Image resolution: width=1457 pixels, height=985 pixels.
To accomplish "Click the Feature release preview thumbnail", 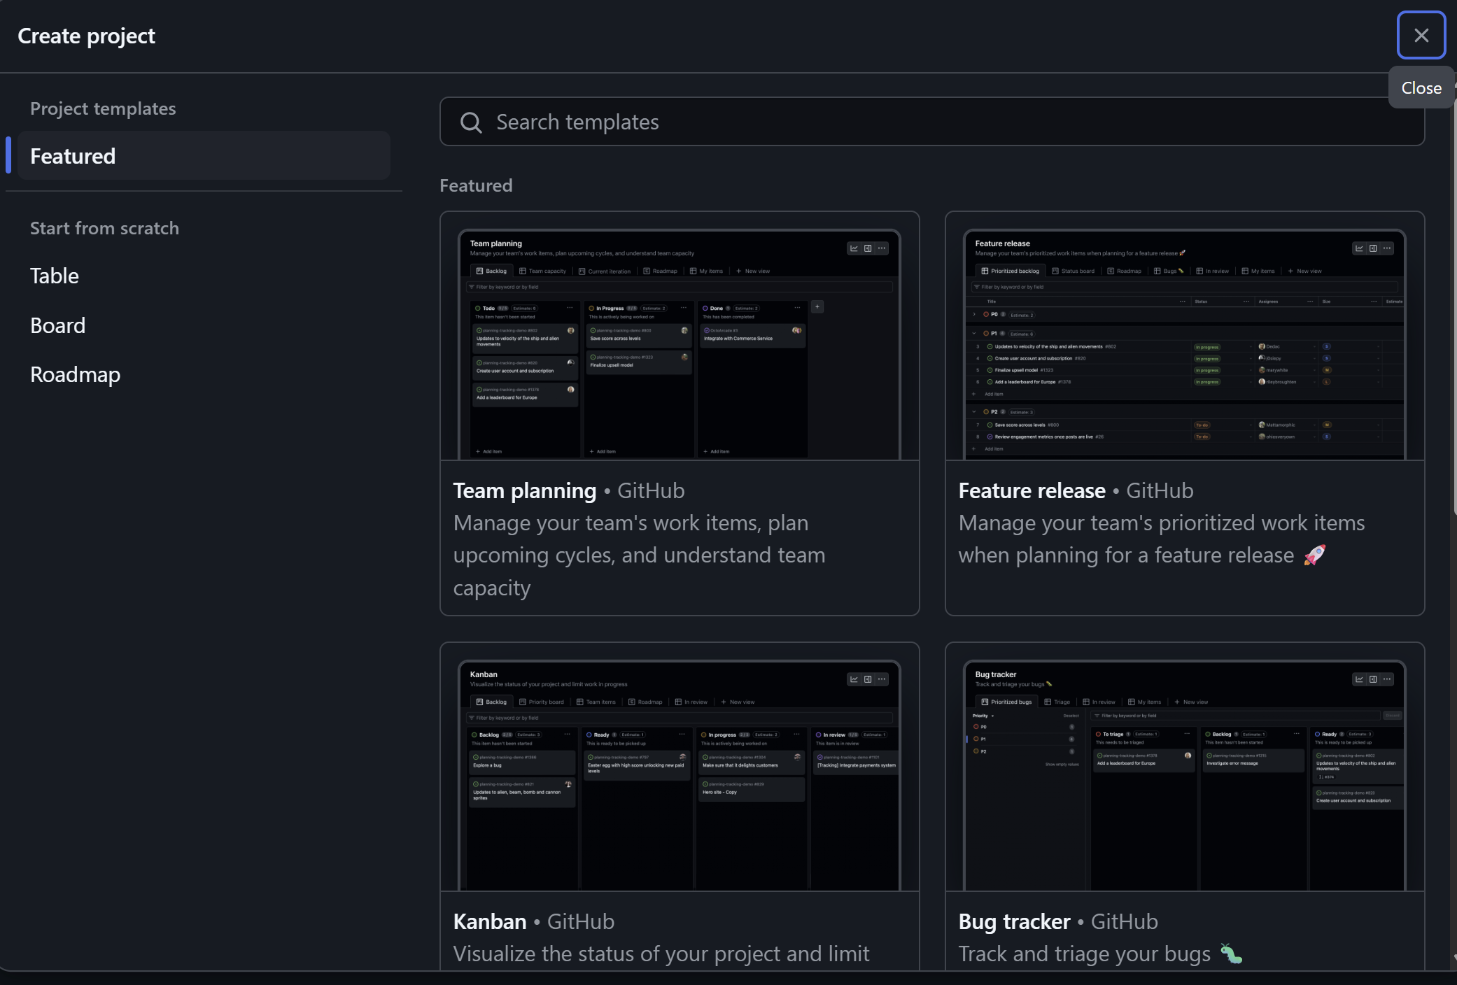I will point(1184,343).
